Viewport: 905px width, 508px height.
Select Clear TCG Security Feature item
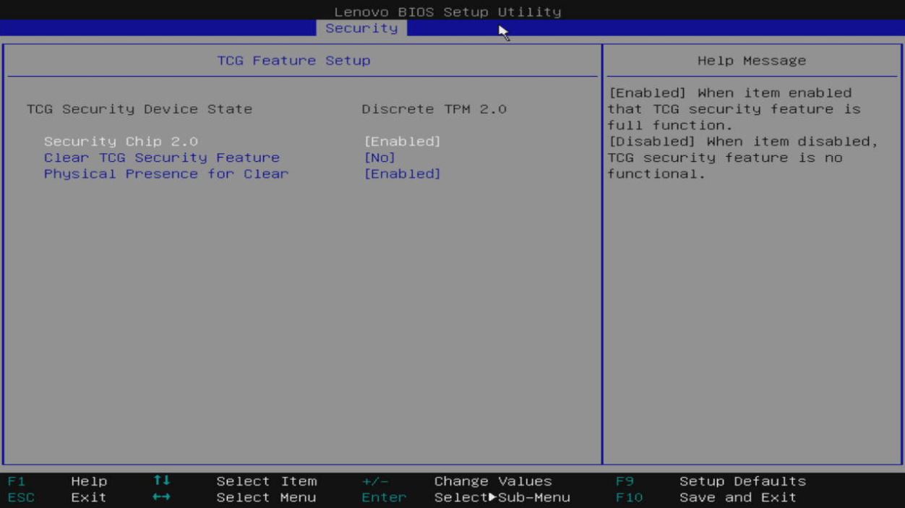point(162,158)
